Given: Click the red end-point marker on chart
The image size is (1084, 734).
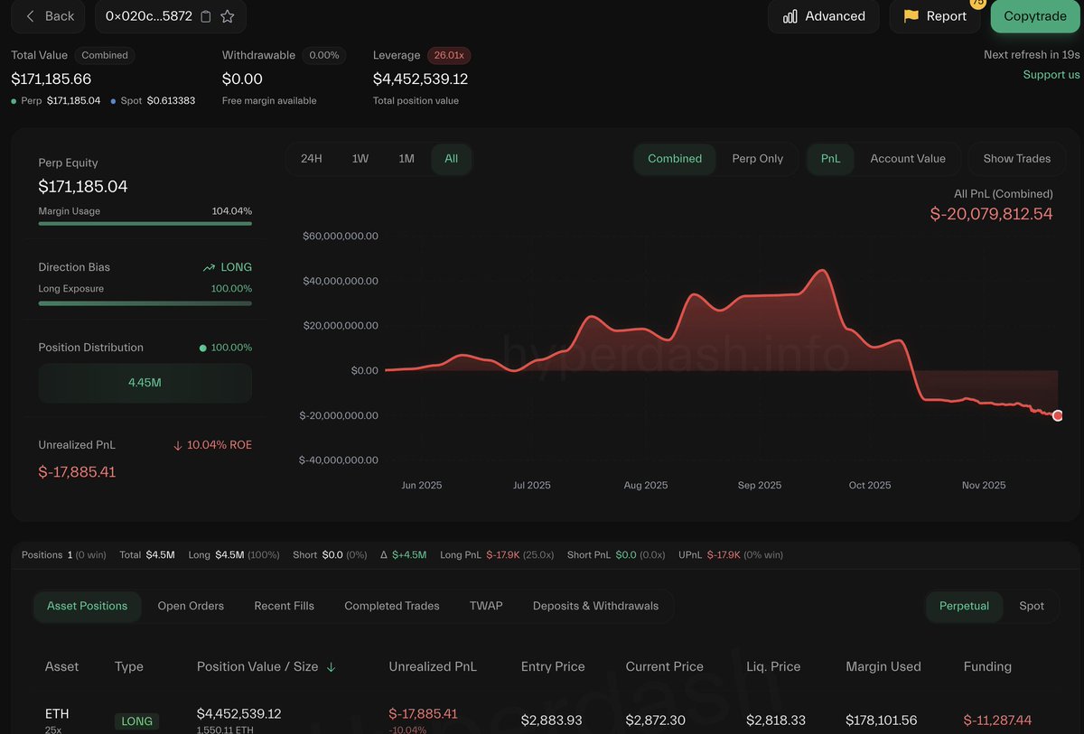Looking at the screenshot, I should (1058, 415).
